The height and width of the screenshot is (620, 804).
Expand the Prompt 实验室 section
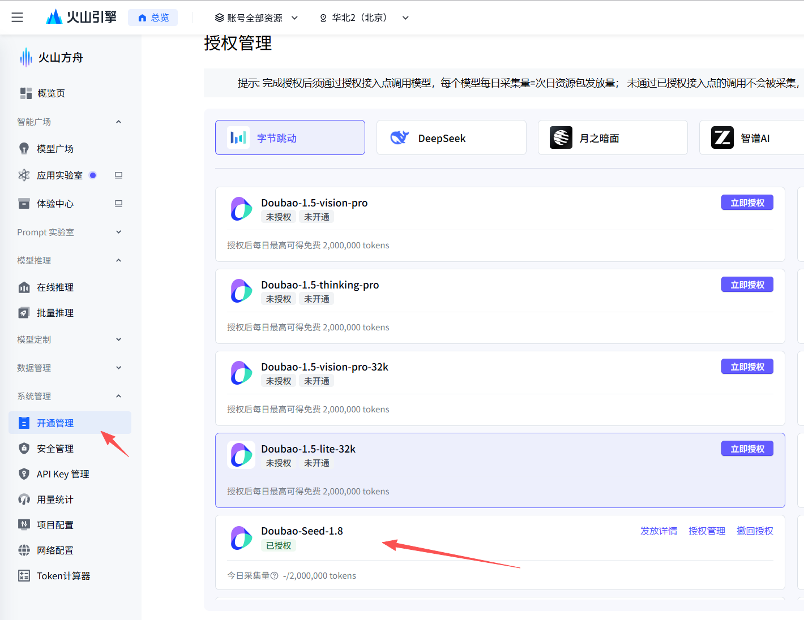[118, 232]
